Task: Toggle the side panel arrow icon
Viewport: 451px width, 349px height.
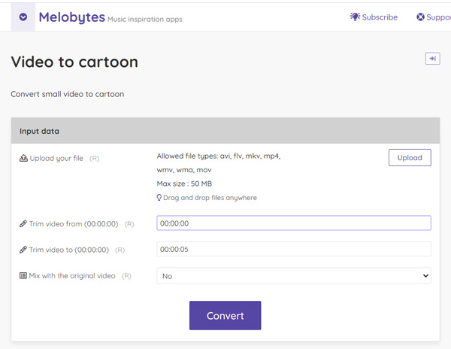Action: coord(432,59)
